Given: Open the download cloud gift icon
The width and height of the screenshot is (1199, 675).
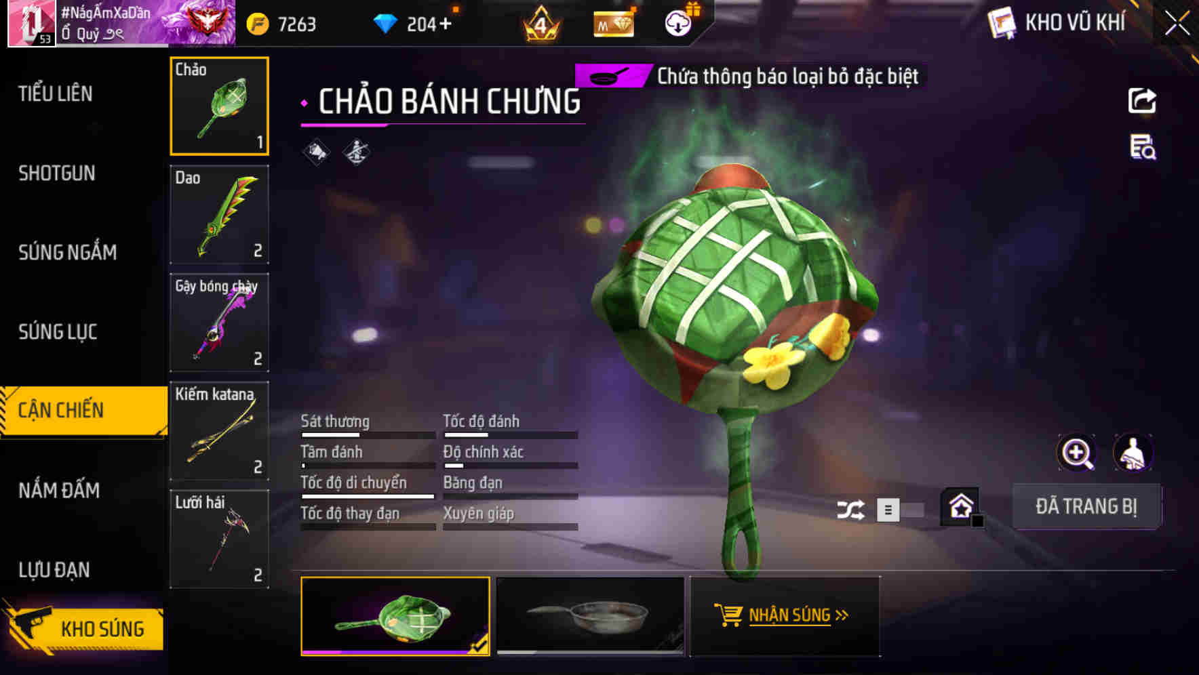Looking at the screenshot, I should coord(679,22).
